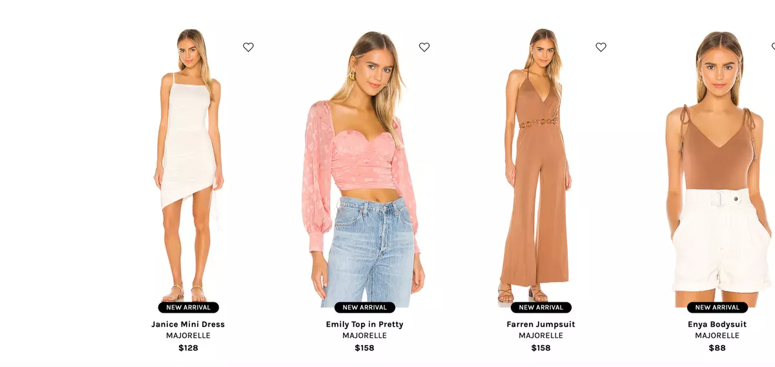Select MAJORELLE brand under Enya Bodysuit

pos(717,336)
